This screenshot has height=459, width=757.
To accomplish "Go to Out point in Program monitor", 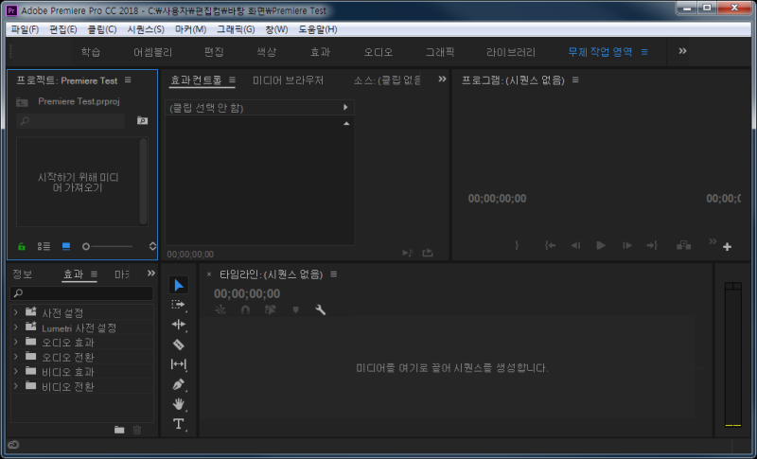I will [652, 246].
